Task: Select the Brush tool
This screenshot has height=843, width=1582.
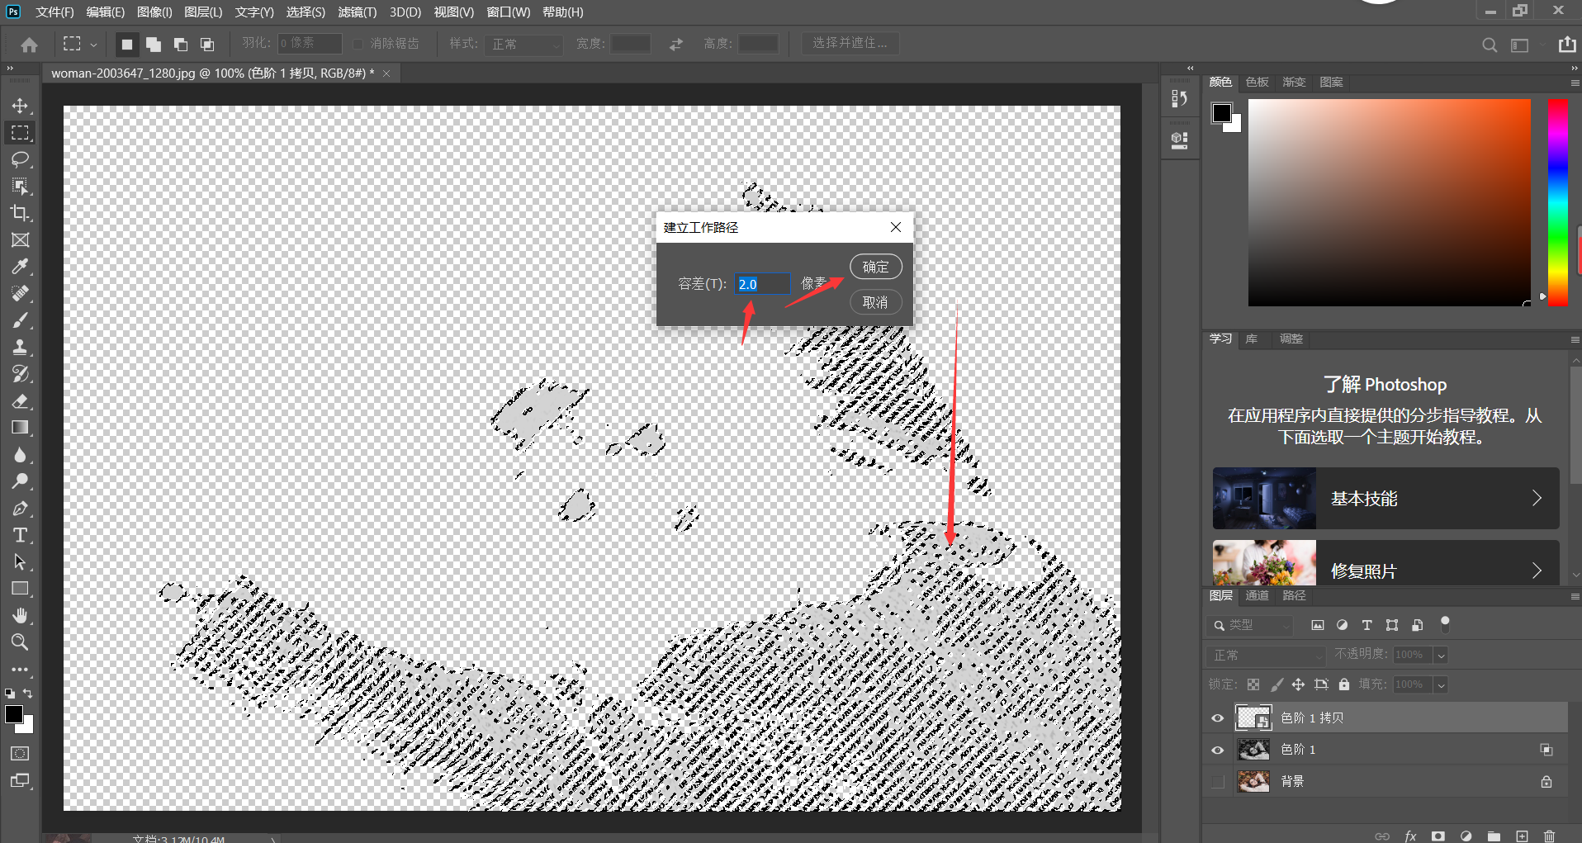Action: pyautogui.click(x=21, y=320)
